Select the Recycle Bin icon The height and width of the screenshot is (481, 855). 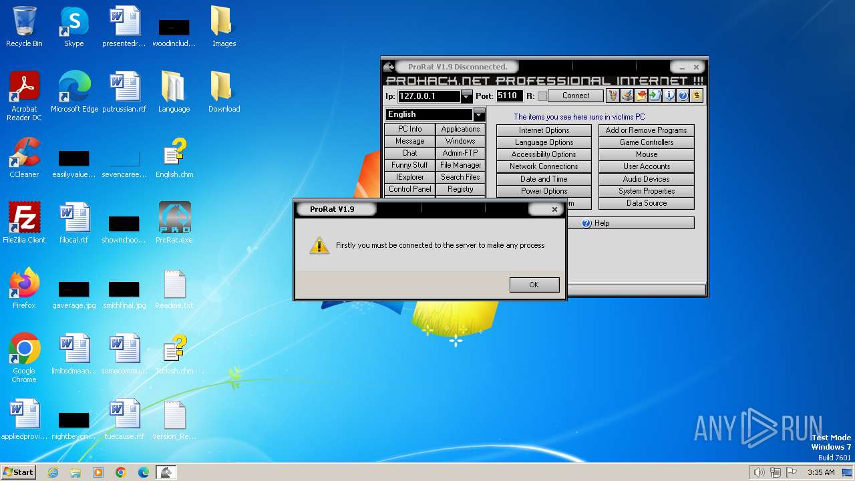(x=24, y=27)
